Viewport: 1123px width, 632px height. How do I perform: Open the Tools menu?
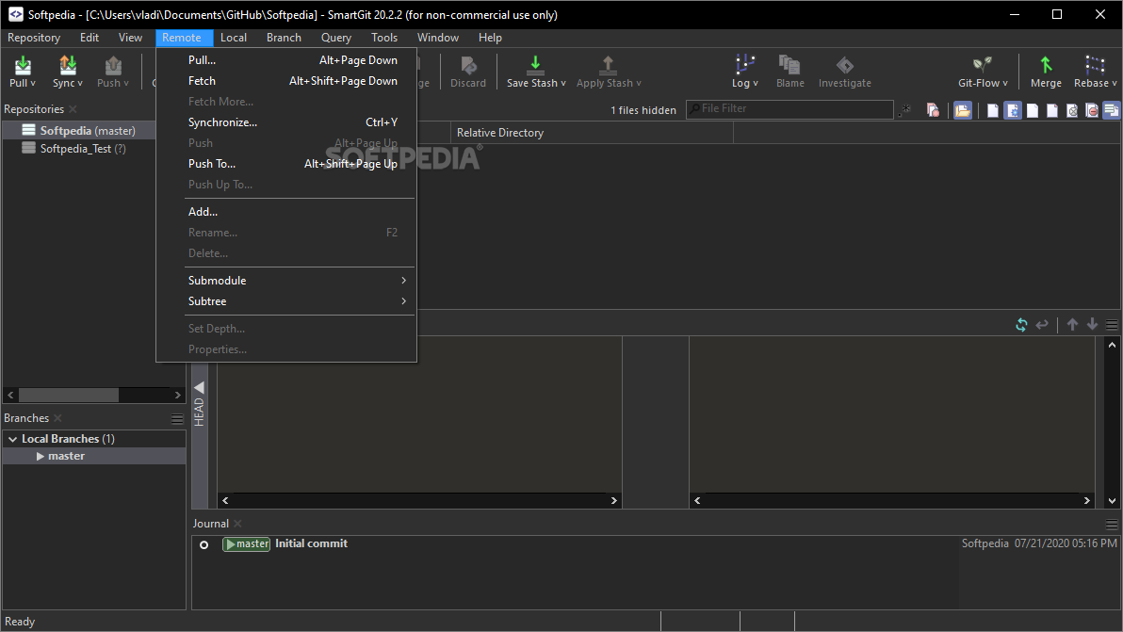point(383,38)
